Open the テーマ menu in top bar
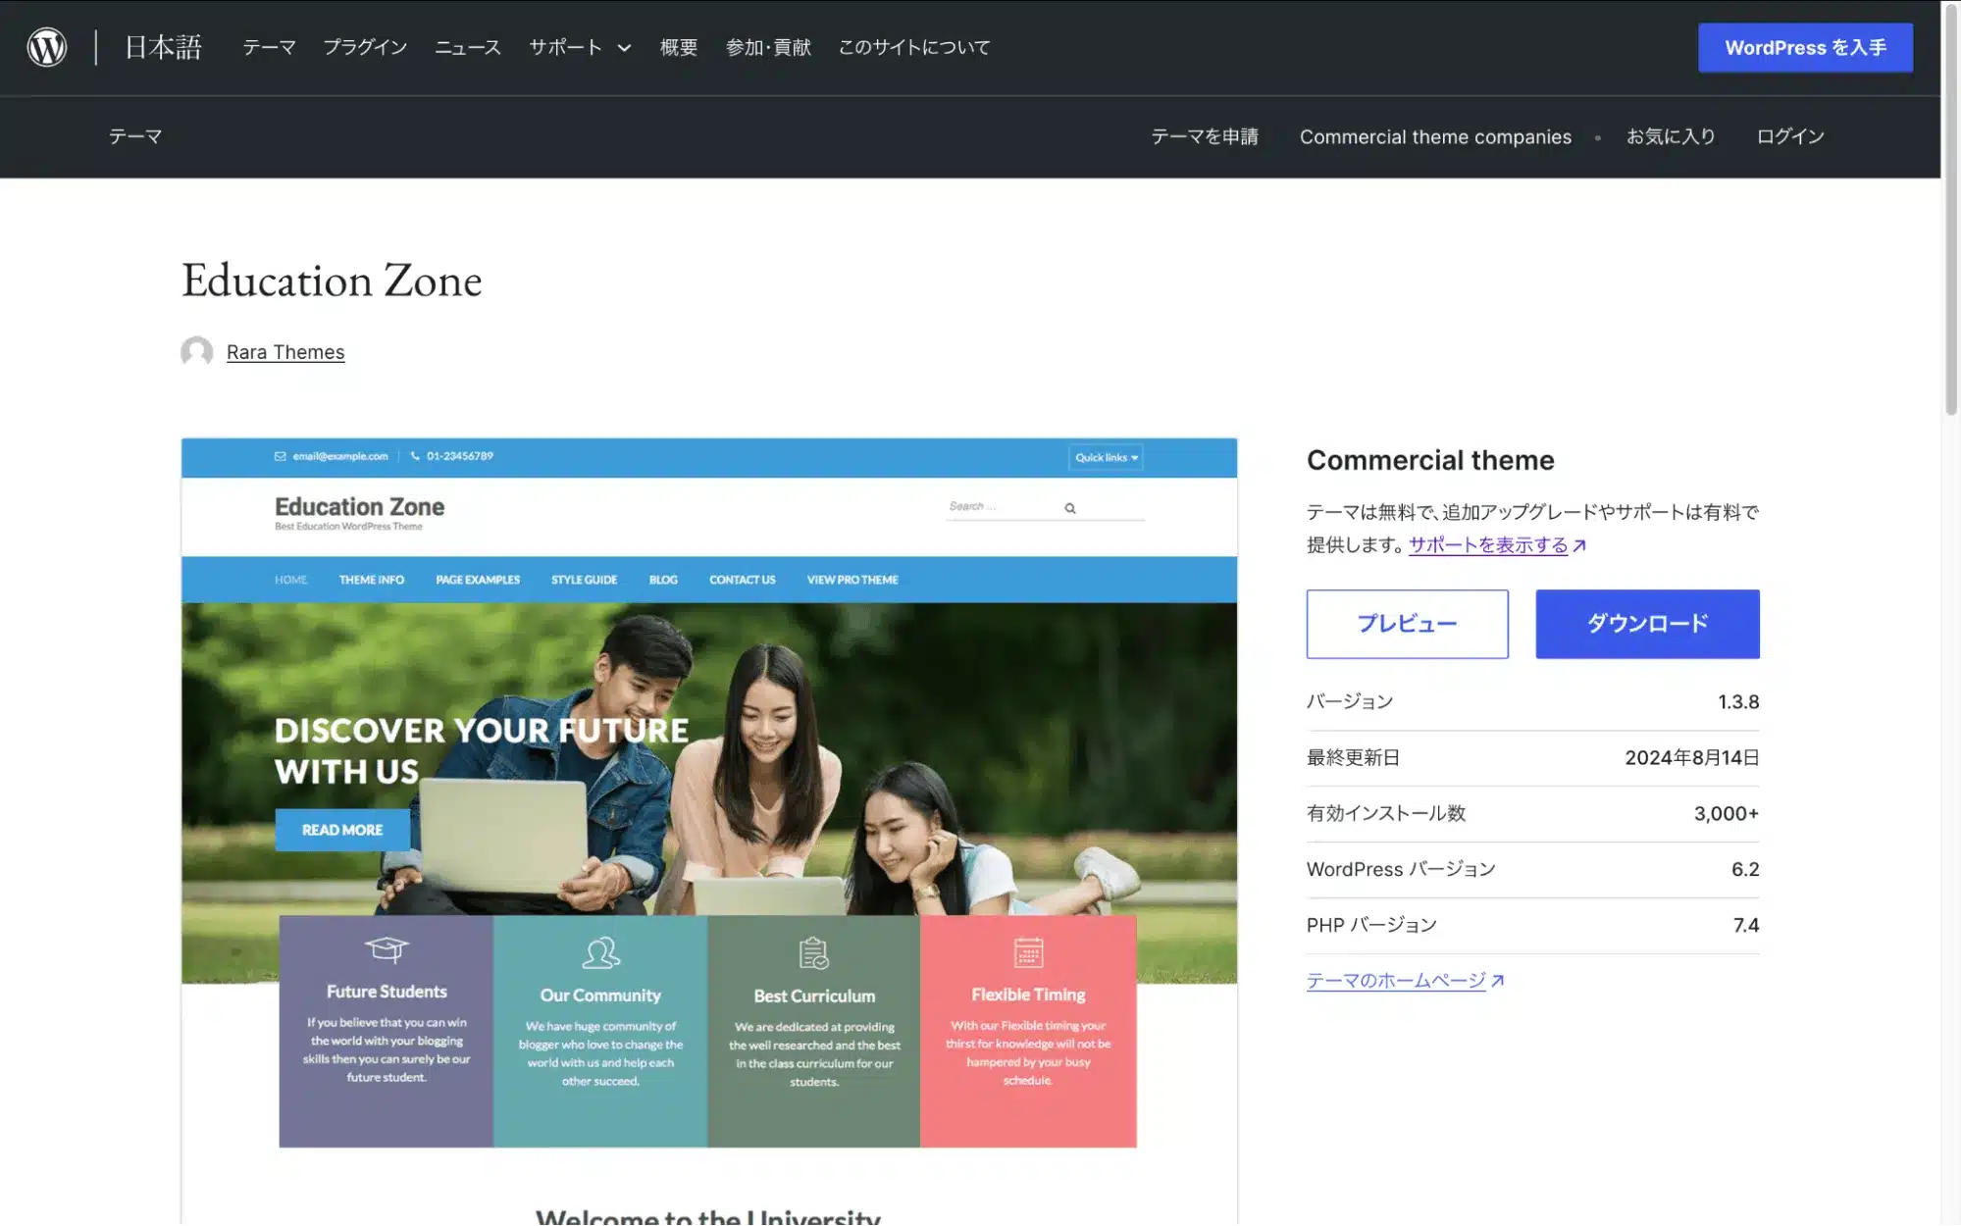Image resolution: width=1961 pixels, height=1226 pixels. tap(269, 47)
